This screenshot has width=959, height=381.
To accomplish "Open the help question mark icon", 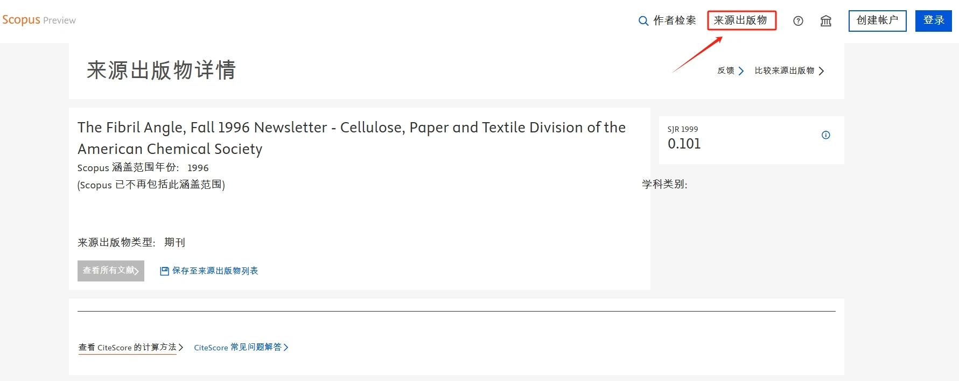I will click(x=798, y=21).
